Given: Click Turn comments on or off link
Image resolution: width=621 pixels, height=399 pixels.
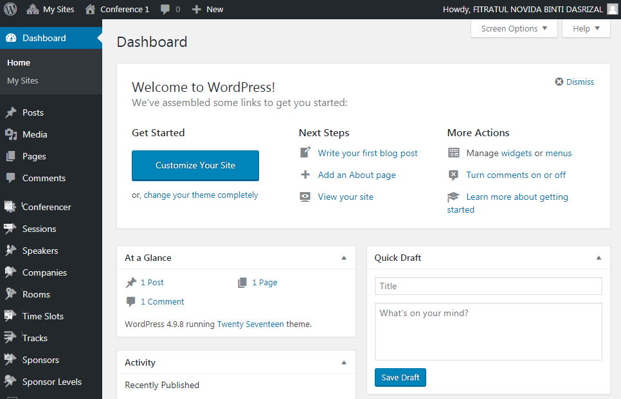Looking at the screenshot, I should [516, 175].
